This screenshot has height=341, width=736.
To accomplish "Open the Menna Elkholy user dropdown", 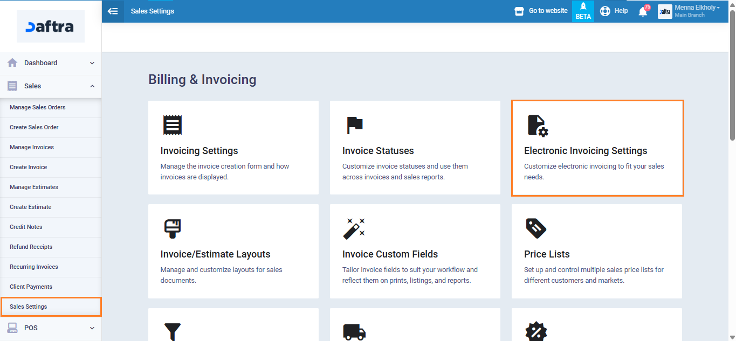I will [x=696, y=11].
